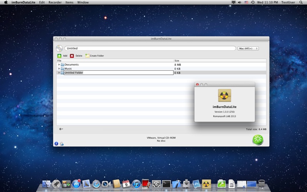Open Mail stamp icon in Dock
The image size is (307, 192).
pyautogui.click(x=86, y=184)
